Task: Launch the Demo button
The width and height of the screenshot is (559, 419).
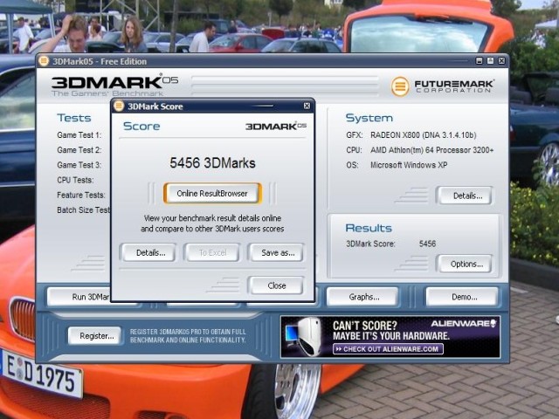Action: pos(462,297)
